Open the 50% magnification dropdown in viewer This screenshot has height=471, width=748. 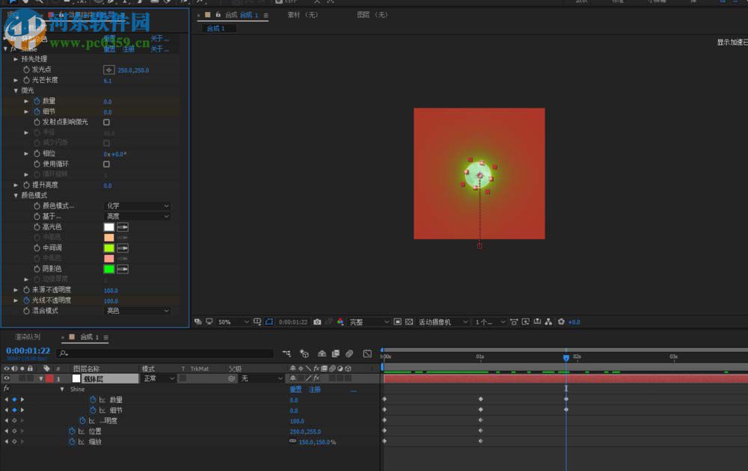227,321
